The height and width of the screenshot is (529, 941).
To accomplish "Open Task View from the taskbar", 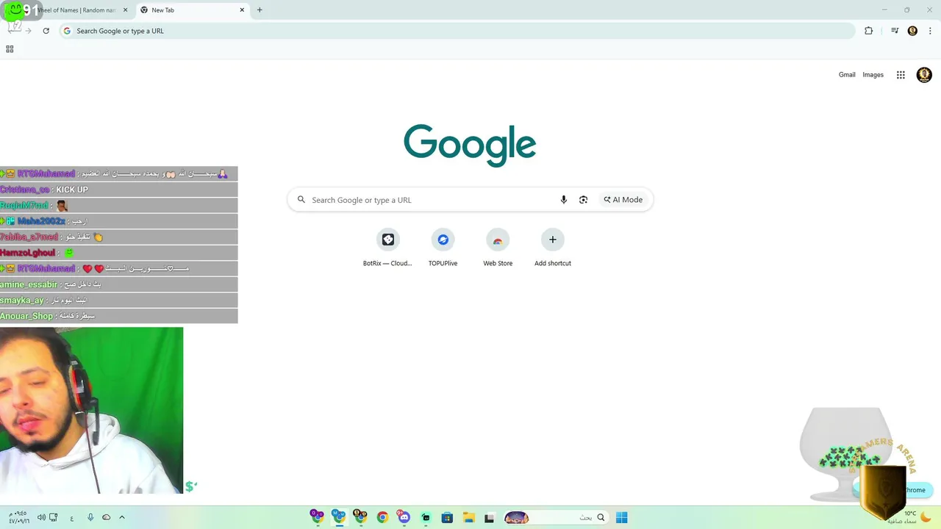I will (489, 517).
